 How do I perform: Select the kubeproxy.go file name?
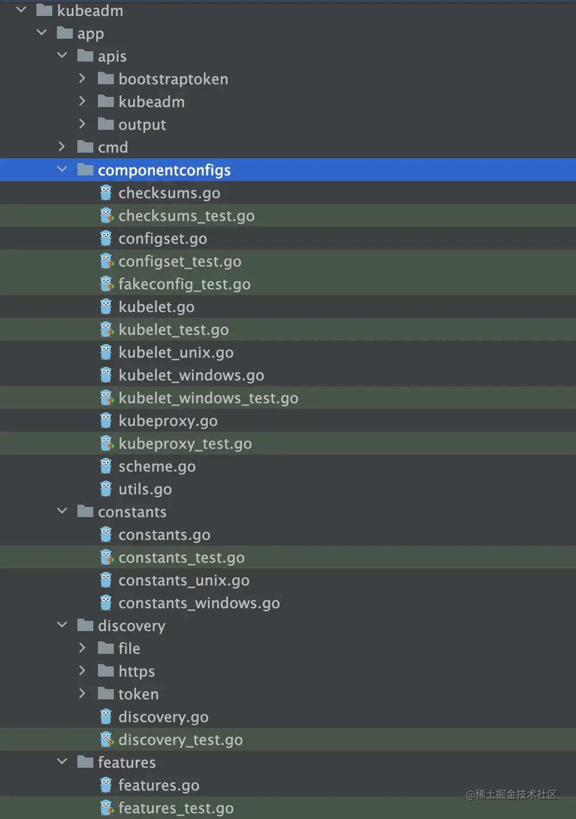pos(168,421)
